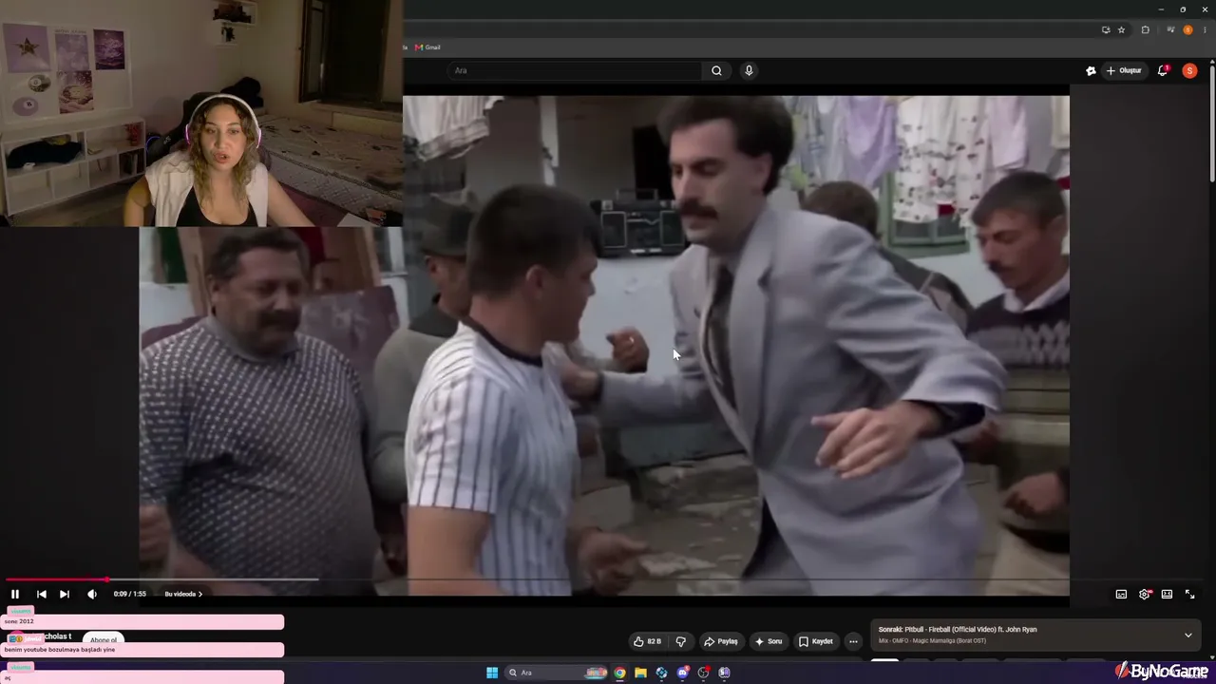Viewport: 1216px width, 684px height.
Task: Open the Gmail bookmark
Action: pyautogui.click(x=427, y=47)
